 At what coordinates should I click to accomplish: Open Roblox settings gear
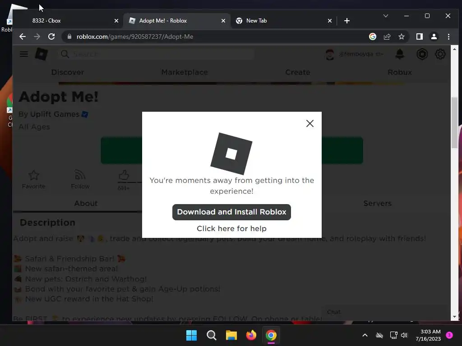click(x=440, y=54)
